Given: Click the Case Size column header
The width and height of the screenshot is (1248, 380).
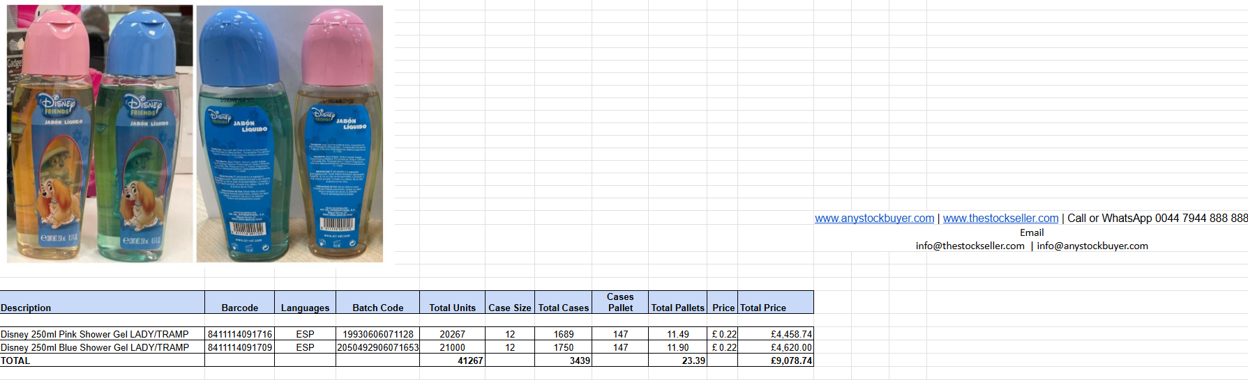Looking at the screenshot, I should [510, 302].
